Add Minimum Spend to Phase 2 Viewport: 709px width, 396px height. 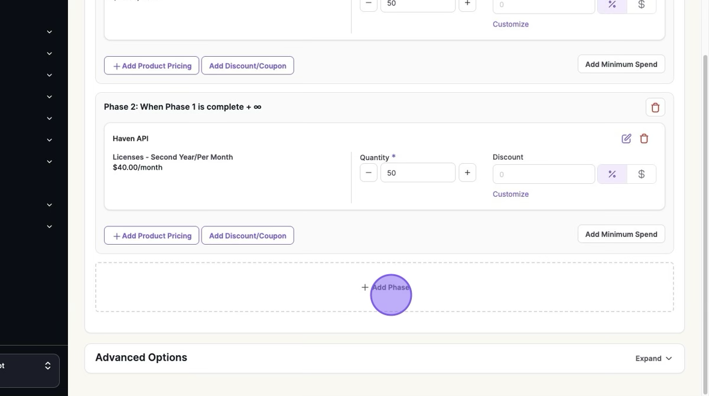point(621,234)
